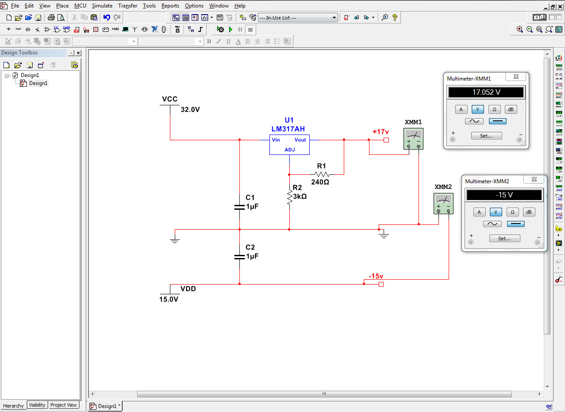Toggle the Design1 checkbox in hierarchy tree
Screen dimensions: 565x412
click(x=15, y=75)
